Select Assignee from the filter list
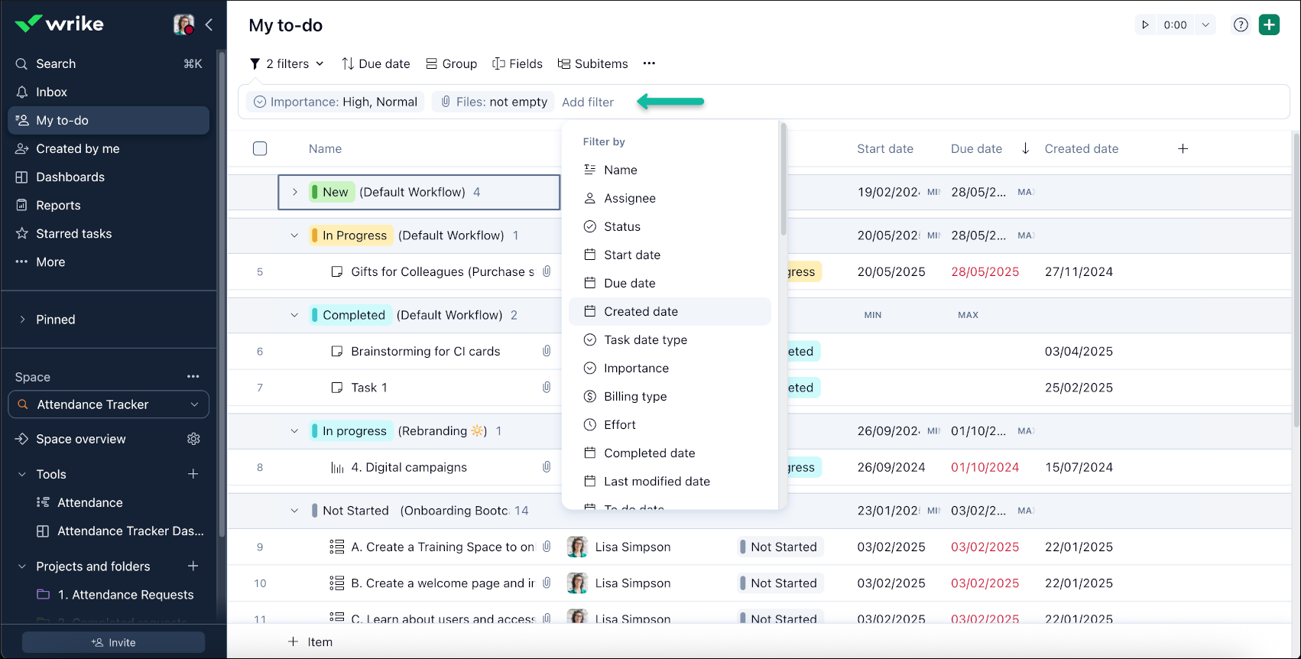The image size is (1301, 659). click(x=629, y=198)
